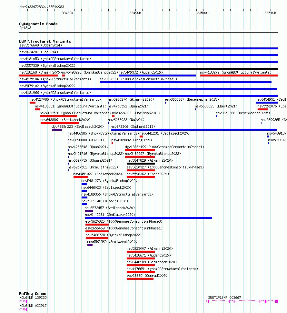287x313 pixels.
Task: Click nsv6562569 (Sedlazeck2020) label
Action: coord(112,242)
